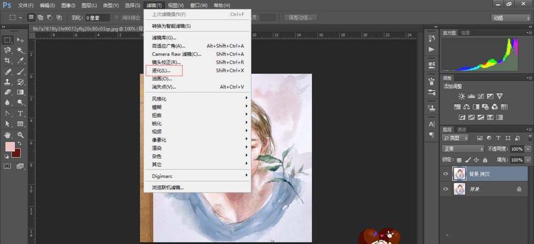
Task: Hide the 背景 layer
Action: coord(445,189)
